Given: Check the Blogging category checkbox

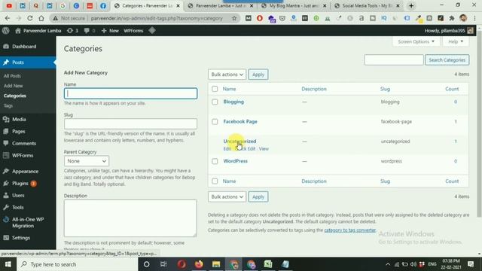Looking at the screenshot, I should [x=215, y=102].
